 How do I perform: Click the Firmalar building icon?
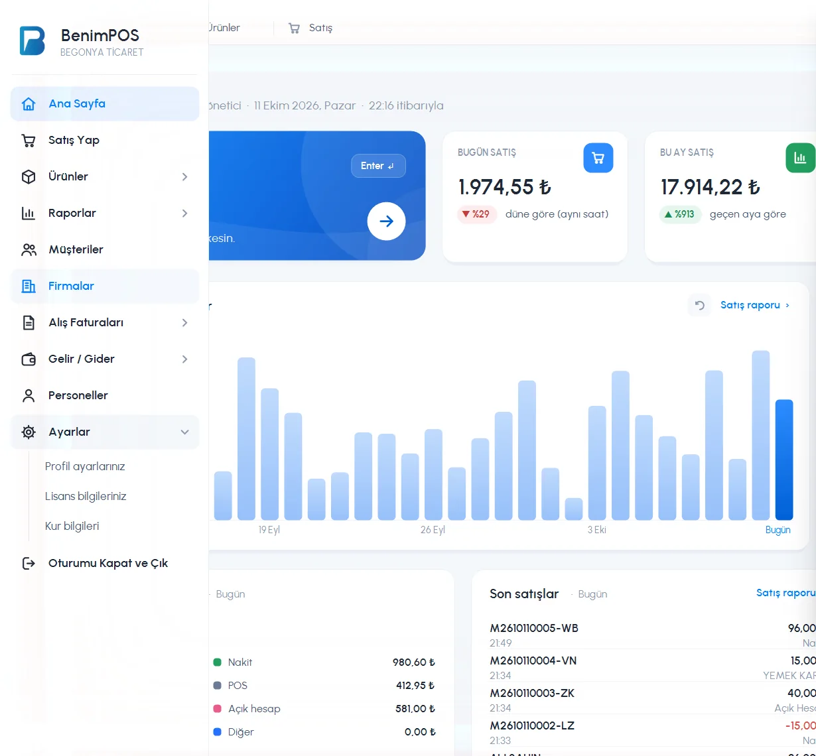[29, 286]
